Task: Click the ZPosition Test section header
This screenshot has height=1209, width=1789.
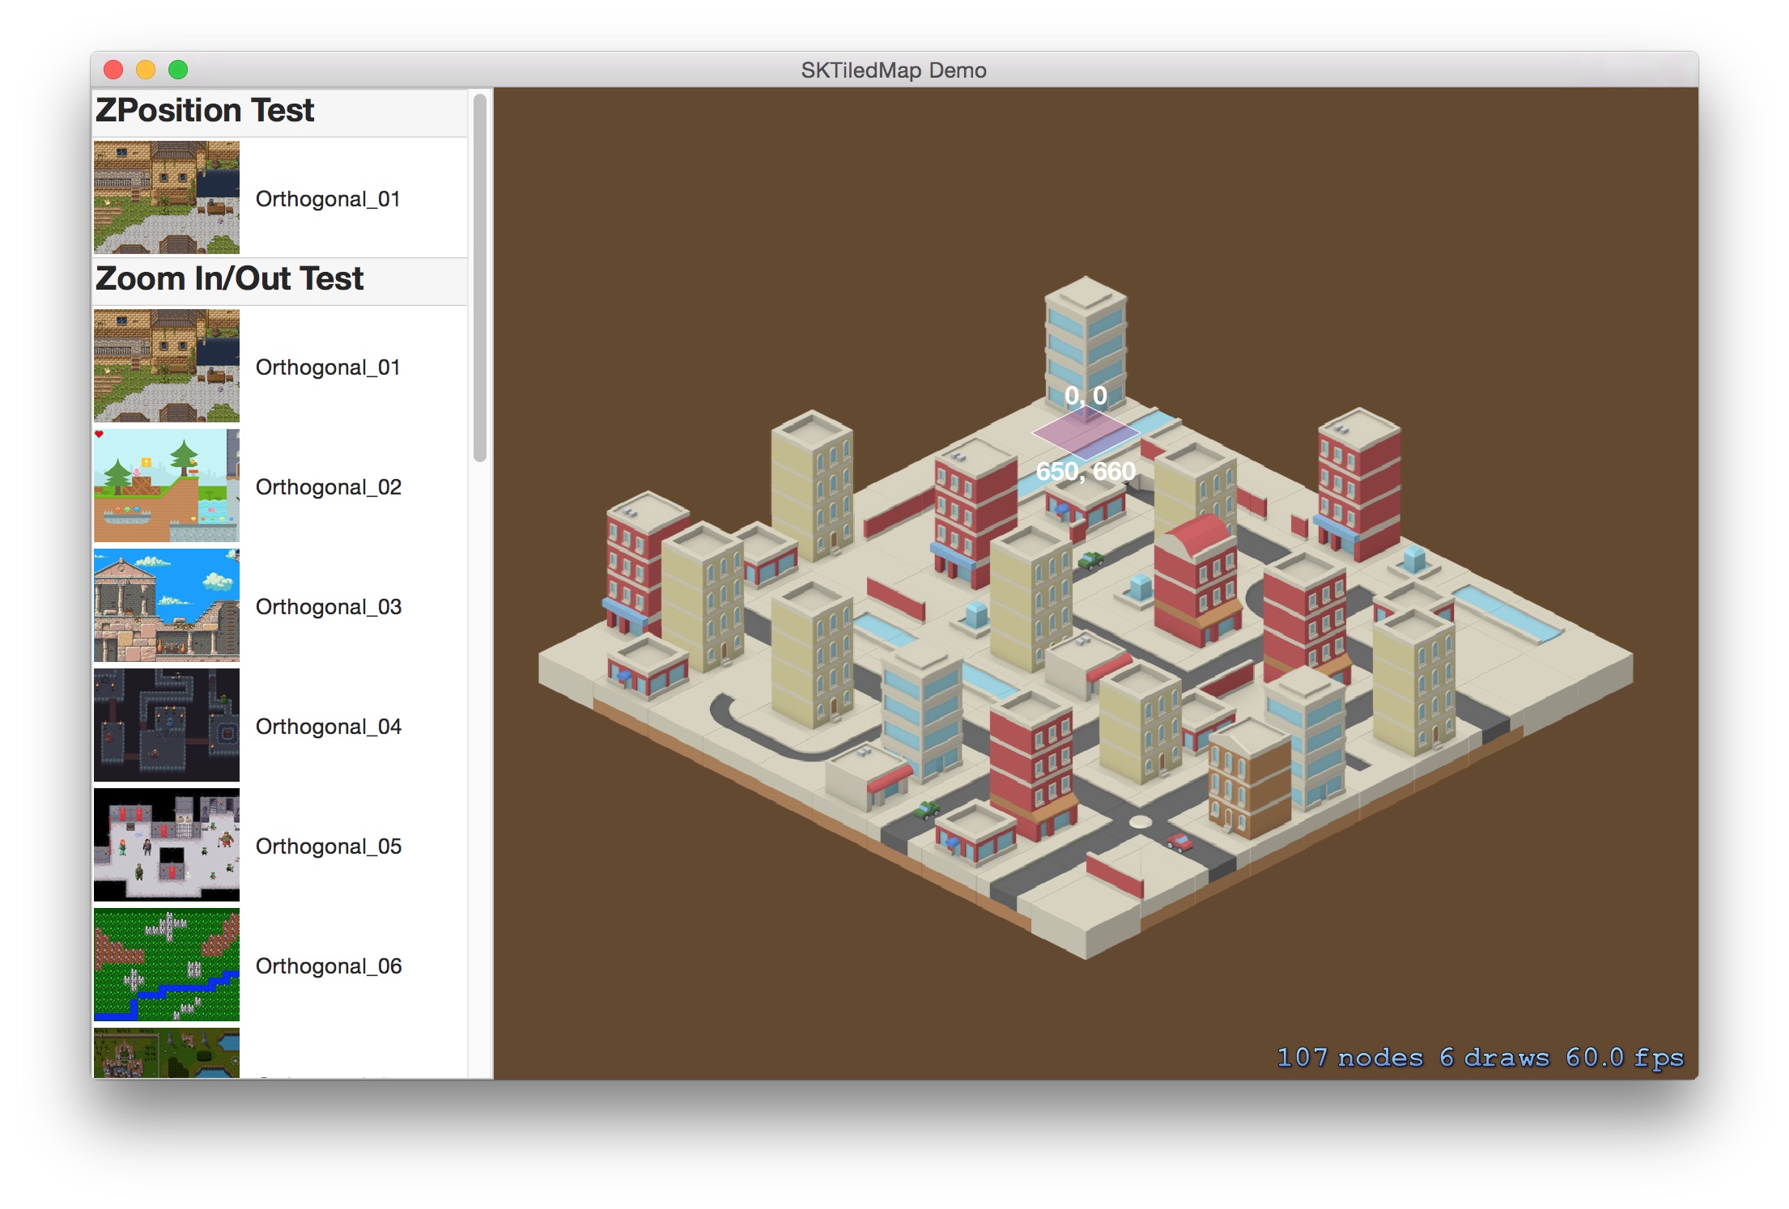Action: [205, 111]
